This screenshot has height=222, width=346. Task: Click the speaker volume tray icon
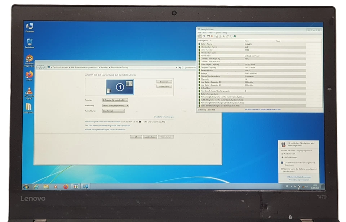click(306, 187)
